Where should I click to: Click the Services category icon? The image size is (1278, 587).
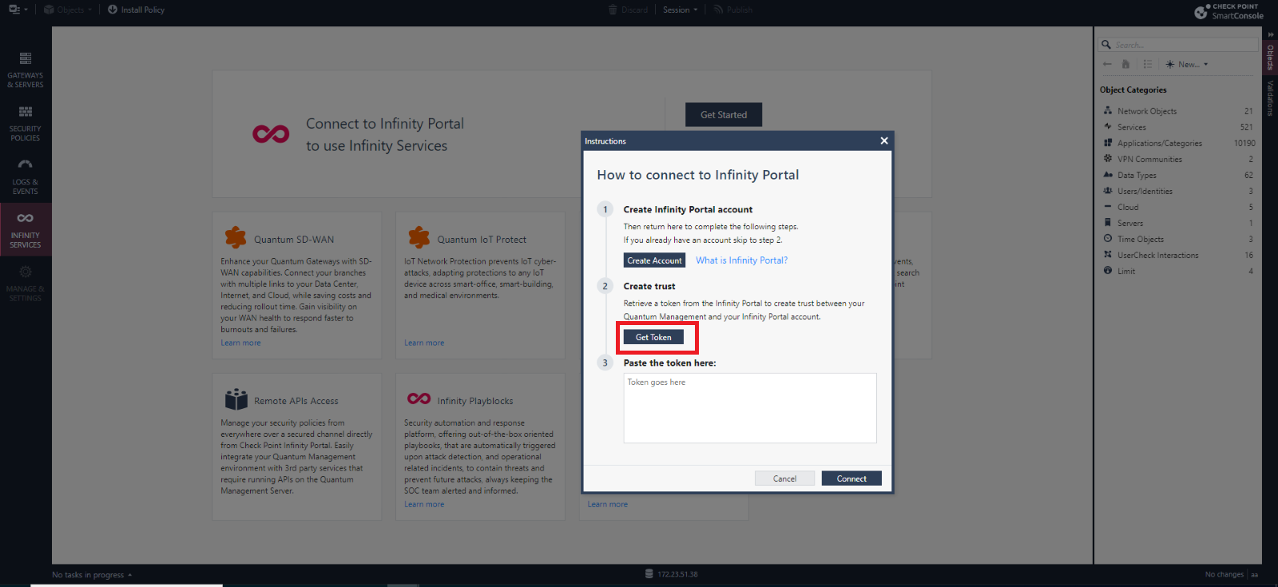1108,126
